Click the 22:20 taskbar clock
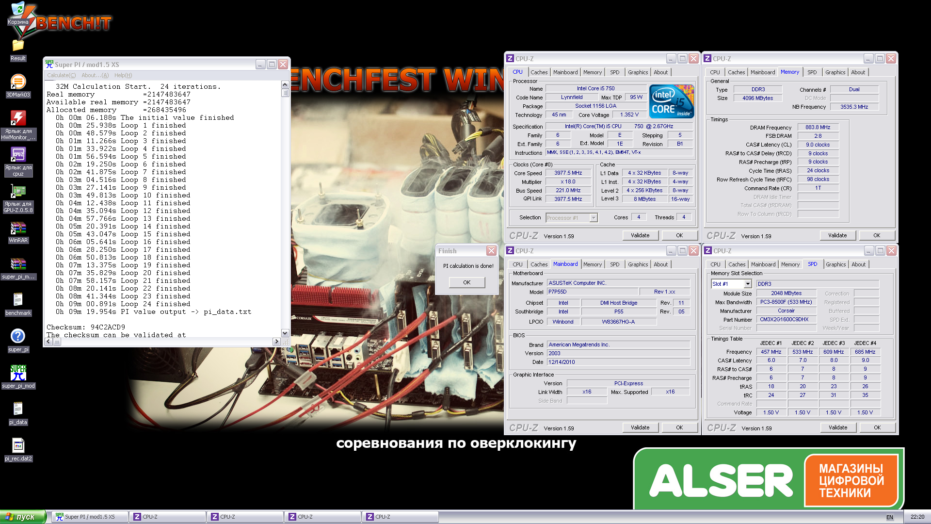The width and height of the screenshot is (931, 524). [917, 517]
